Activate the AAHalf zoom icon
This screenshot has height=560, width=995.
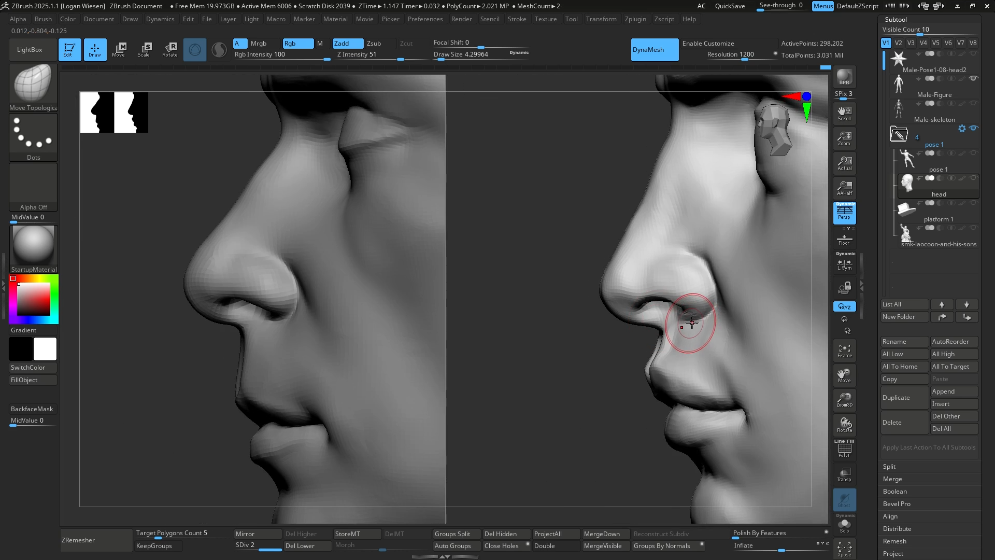844,188
